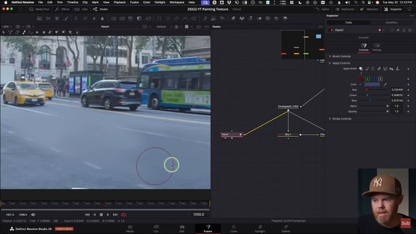This screenshot has height=234, width=416.
Task: Select the Settings tab of Paint1
Action: pyautogui.click(x=376, y=47)
